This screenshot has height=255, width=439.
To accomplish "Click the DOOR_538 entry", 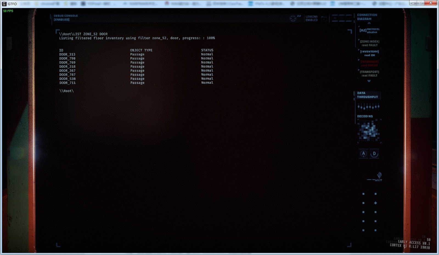I will 67,79.
